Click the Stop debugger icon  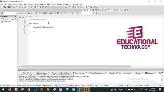click(91, 7)
